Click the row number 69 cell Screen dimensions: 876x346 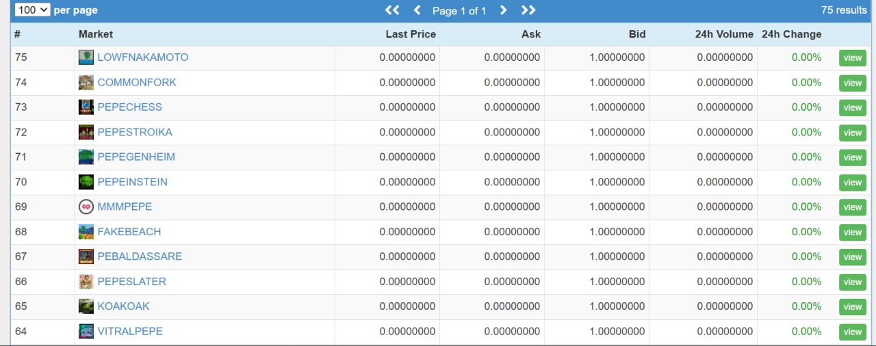click(21, 207)
